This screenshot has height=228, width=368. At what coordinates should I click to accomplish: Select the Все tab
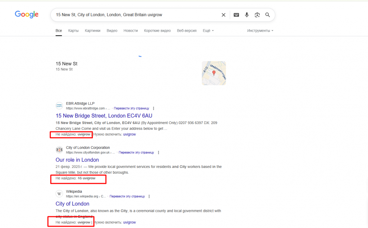pyautogui.click(x=59, y=31)
